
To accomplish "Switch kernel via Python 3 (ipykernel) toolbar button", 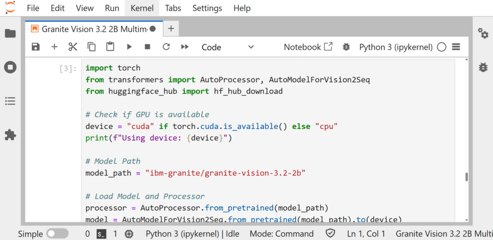I will pos(396,47).
